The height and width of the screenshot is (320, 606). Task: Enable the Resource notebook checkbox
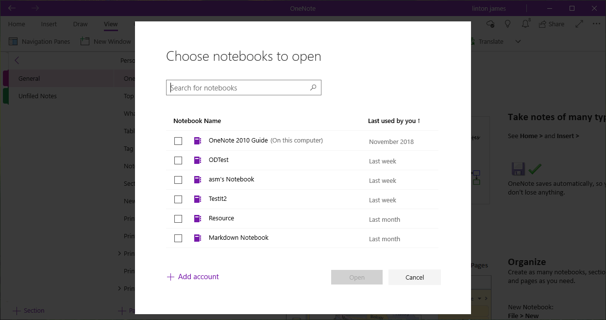coord(178,219)
